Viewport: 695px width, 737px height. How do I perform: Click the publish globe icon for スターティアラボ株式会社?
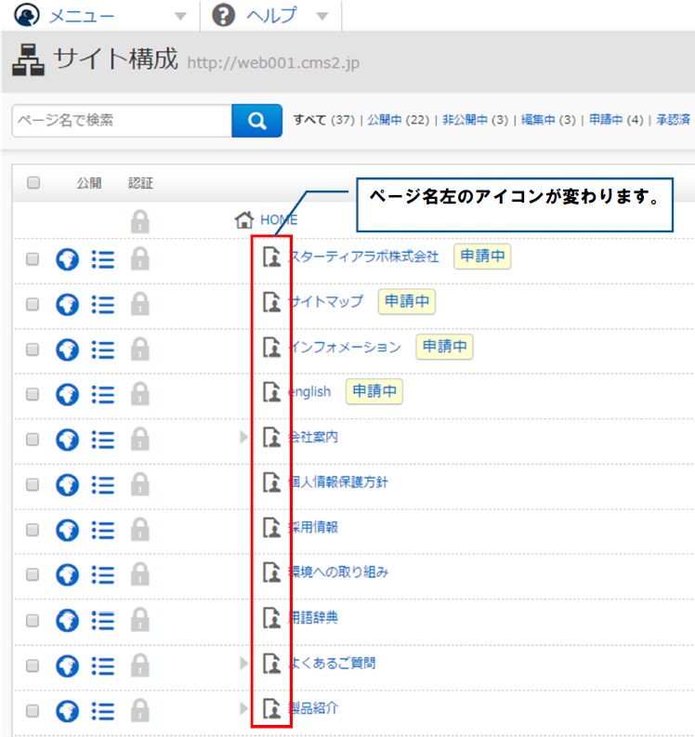pos(67,259)
